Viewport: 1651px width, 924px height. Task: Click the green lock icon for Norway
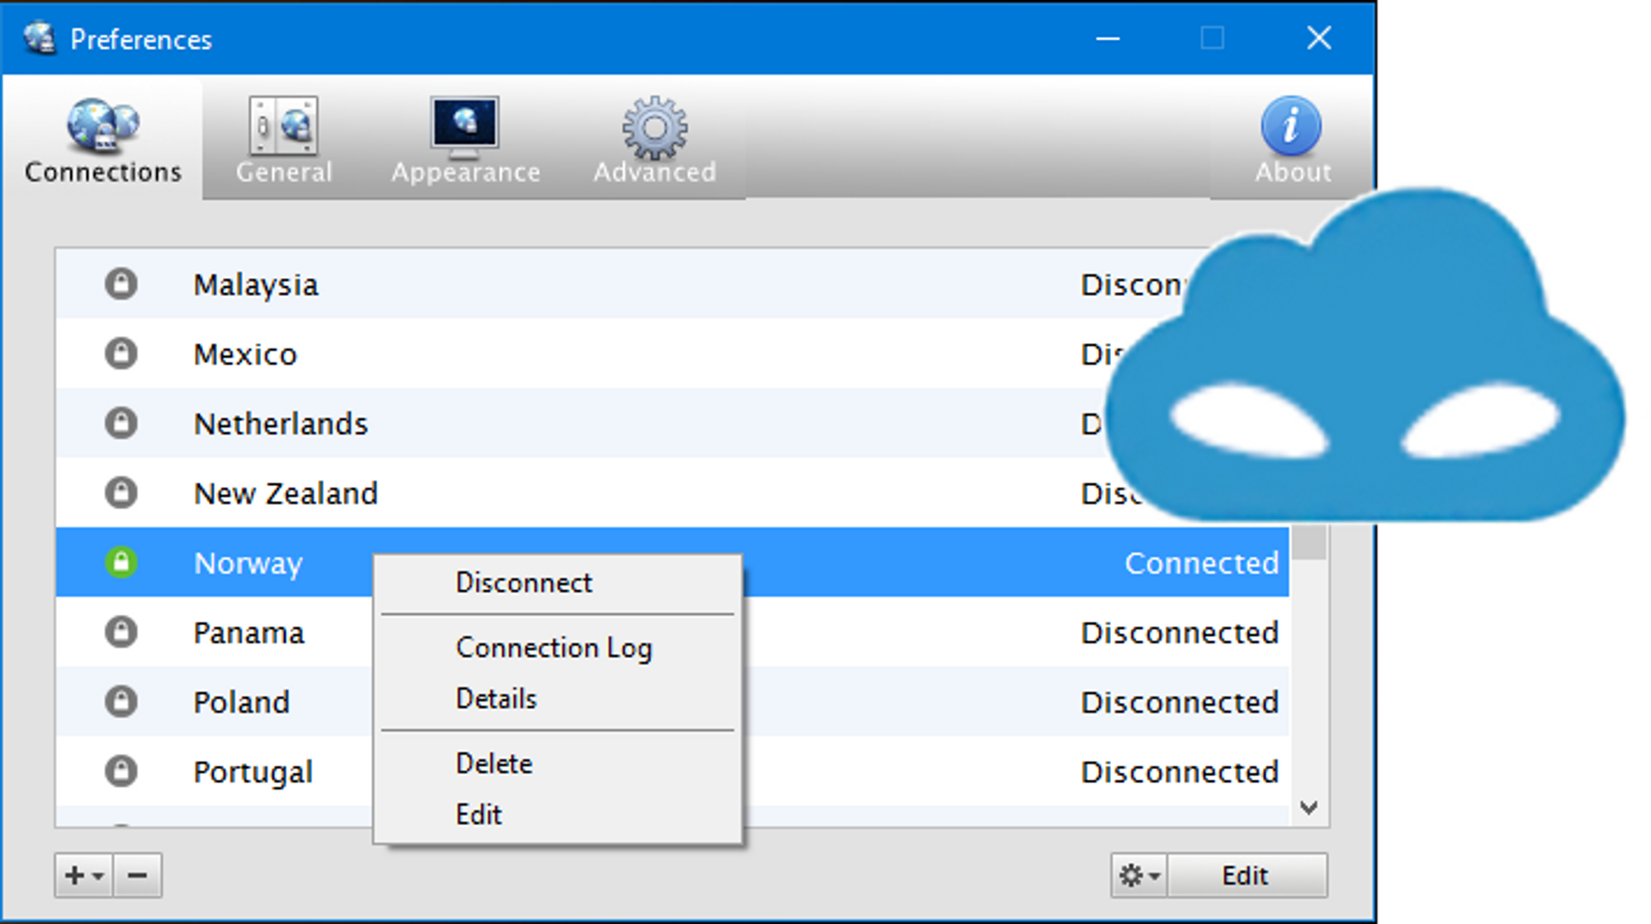click(x=121, y=563)
